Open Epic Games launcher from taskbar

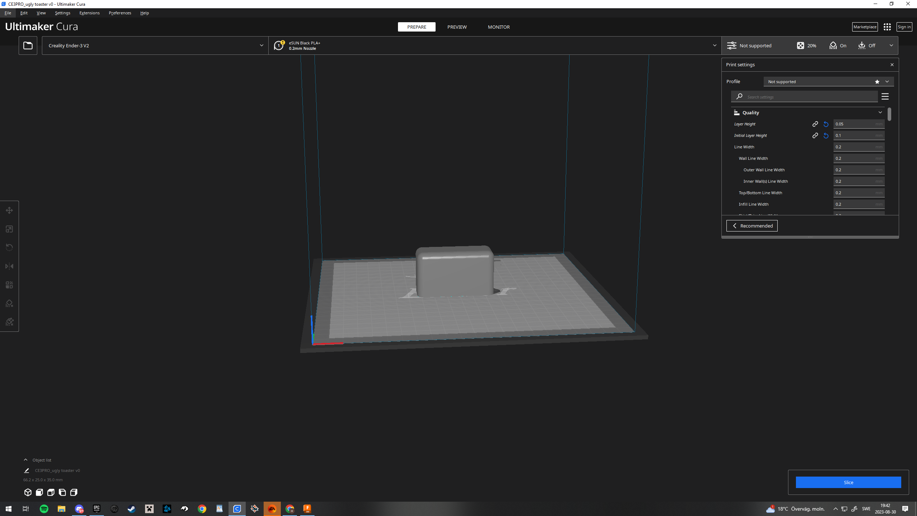pyautogui.click(x=97, y=509)
